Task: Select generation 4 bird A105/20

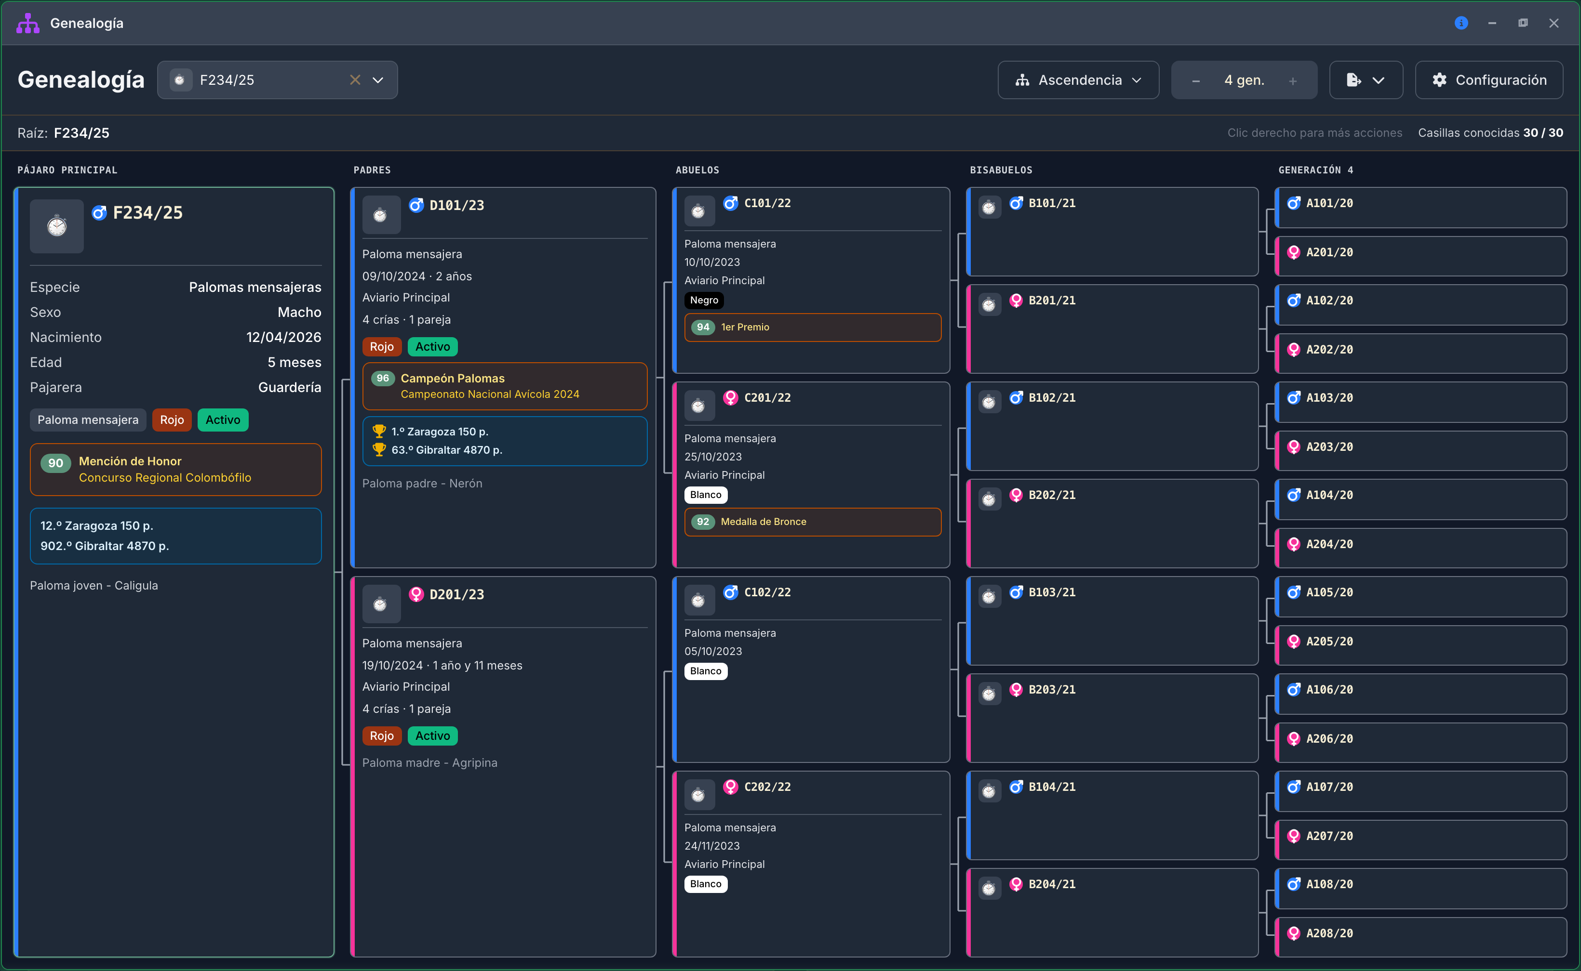Action: point(1420,597)
